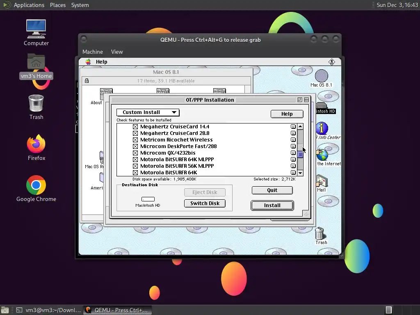Uncheck Motorola BitSURFR 56K MLPPP

pos(135,166)
